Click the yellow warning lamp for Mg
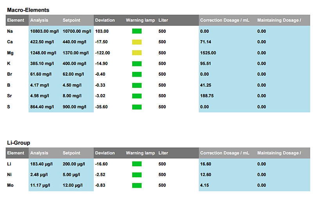This screenshot has height=201, width=313. (137, 53)
